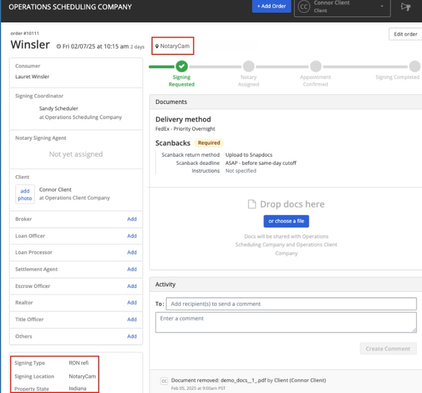This screenshot has height=393, width=422.
Task: Click add photo for Connor Client
Action: [25, 195]
